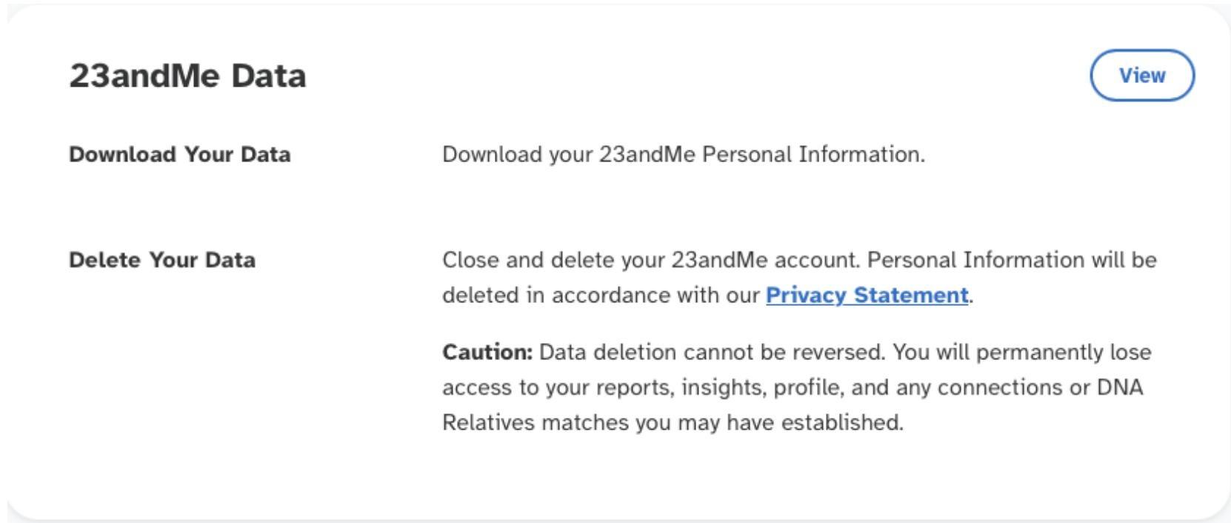The image size is (1231, 523).
Task: Click the "deleted in accordance with our" text
Action: click(x=601, y=296)
